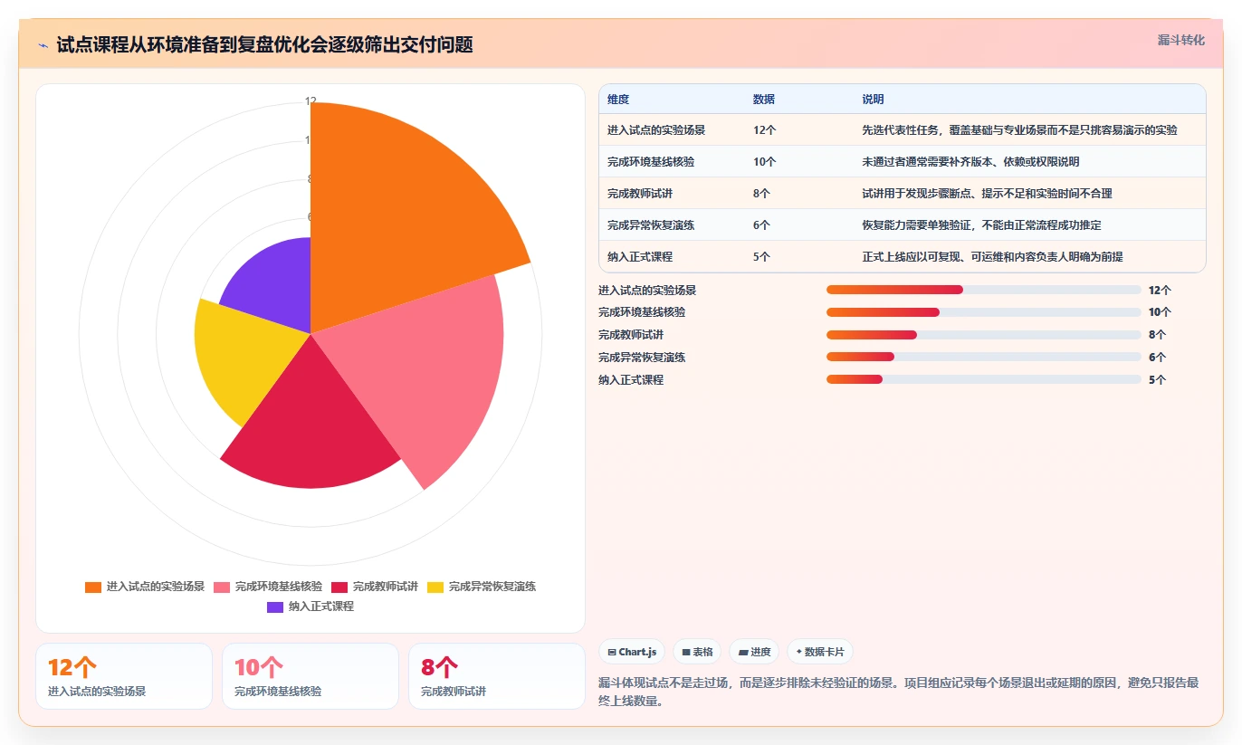Select table cell 完成异常恢复演练

pos(651,225)
